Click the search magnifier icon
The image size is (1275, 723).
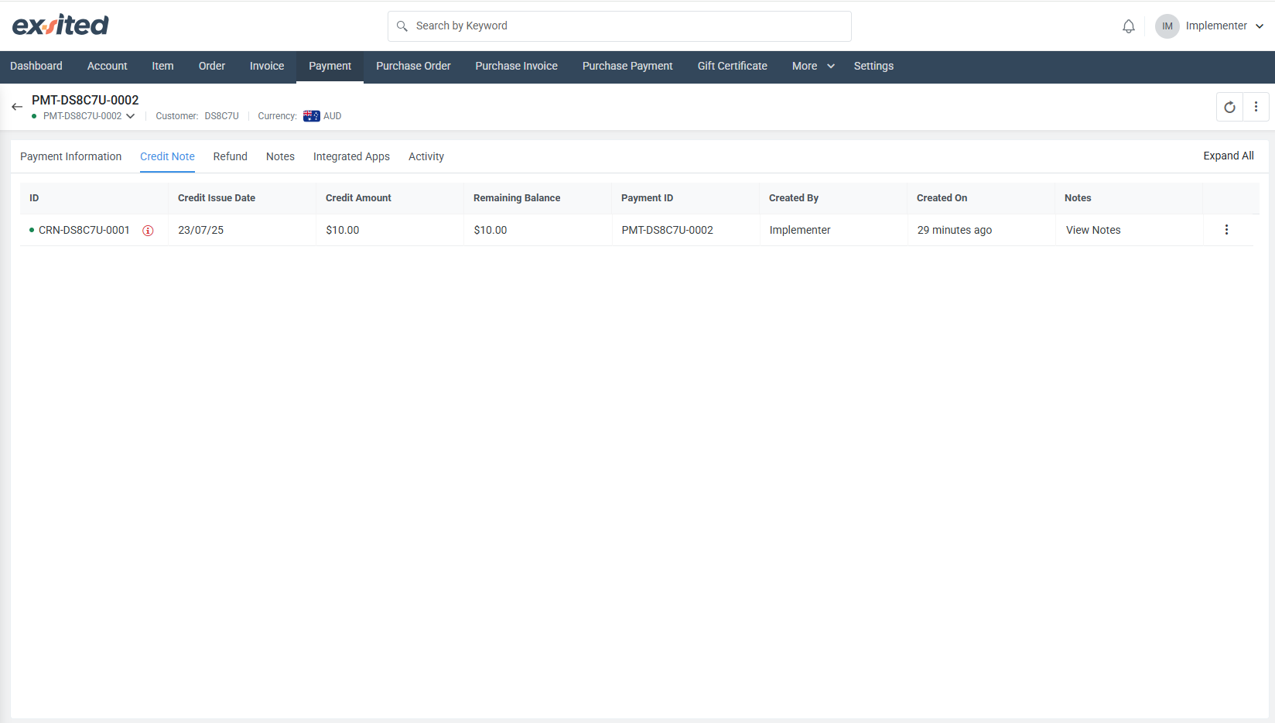[x=402, y=26]
